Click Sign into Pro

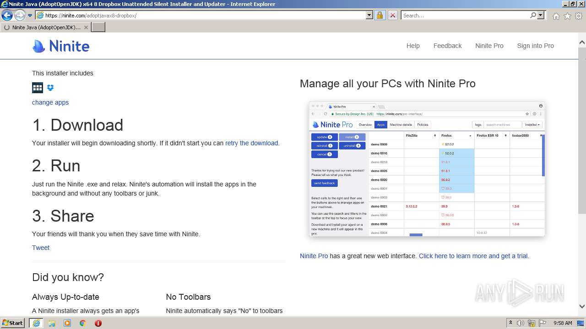pyautogui.click(x=535, y=46)
